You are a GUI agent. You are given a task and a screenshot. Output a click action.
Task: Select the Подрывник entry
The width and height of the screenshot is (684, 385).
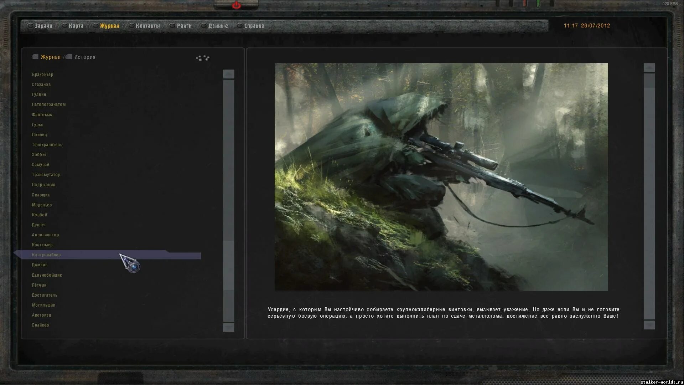tap(43, 185)
